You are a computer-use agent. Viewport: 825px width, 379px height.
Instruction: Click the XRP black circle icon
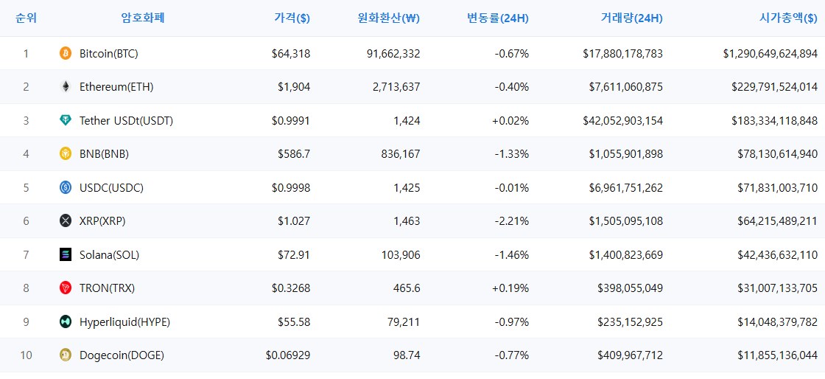tap(66, 221)
